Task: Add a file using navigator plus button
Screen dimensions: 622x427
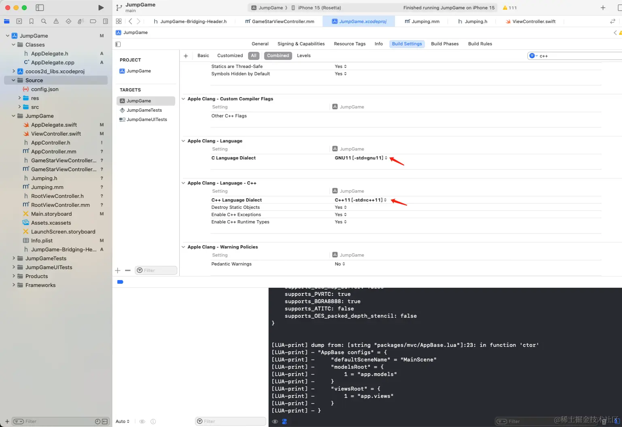Action: (7, 421)
